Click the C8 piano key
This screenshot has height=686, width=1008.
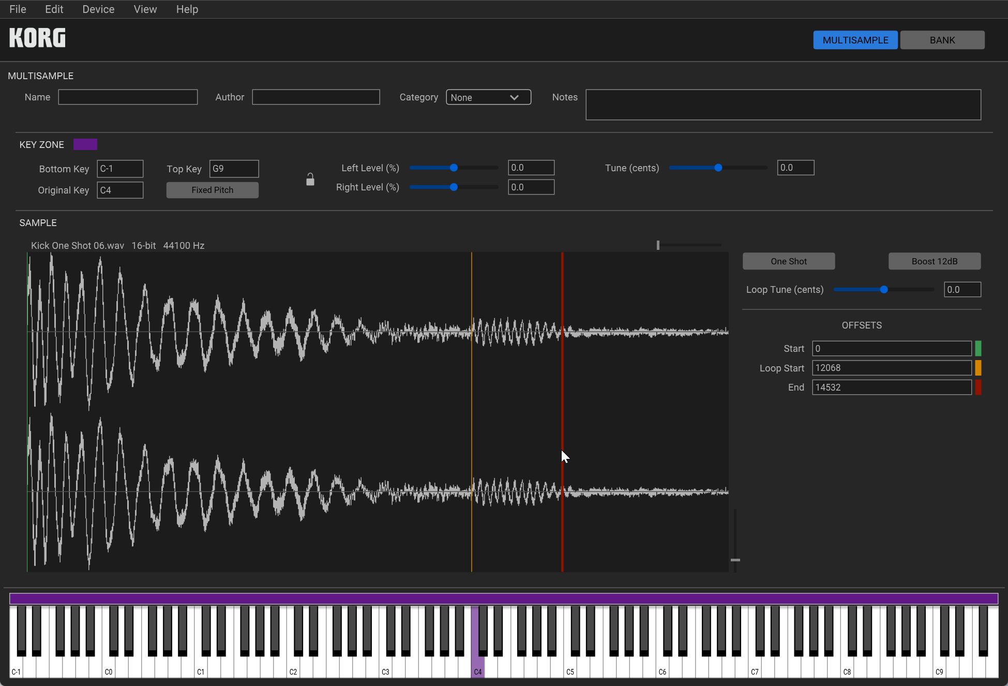click(847, 667)
